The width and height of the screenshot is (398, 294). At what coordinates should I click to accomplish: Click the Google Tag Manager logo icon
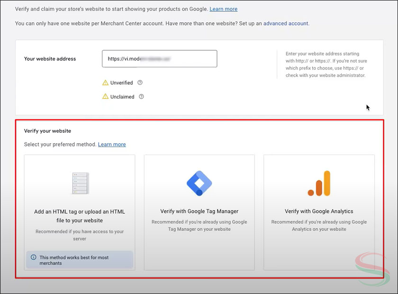click(199, 183)
